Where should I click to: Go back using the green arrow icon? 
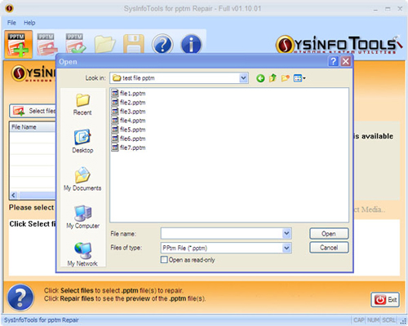click(260, 78)
